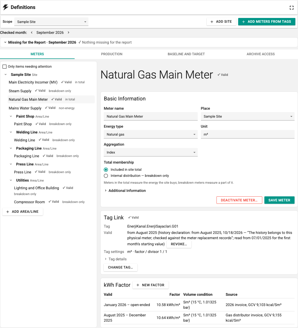Click August 2025 – December 2025 factor row

(199, 318)
